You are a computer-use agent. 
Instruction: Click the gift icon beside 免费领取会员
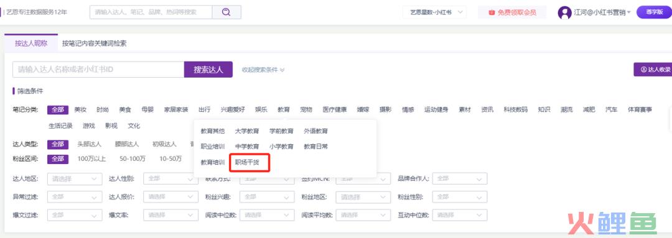(x=492, y=12)
